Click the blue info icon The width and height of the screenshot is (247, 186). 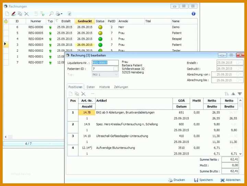[x=193, y=14]
